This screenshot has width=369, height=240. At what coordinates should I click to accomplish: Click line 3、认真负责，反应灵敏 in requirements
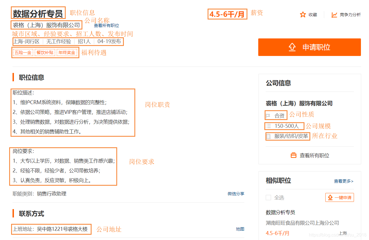[x=52, y=180]
